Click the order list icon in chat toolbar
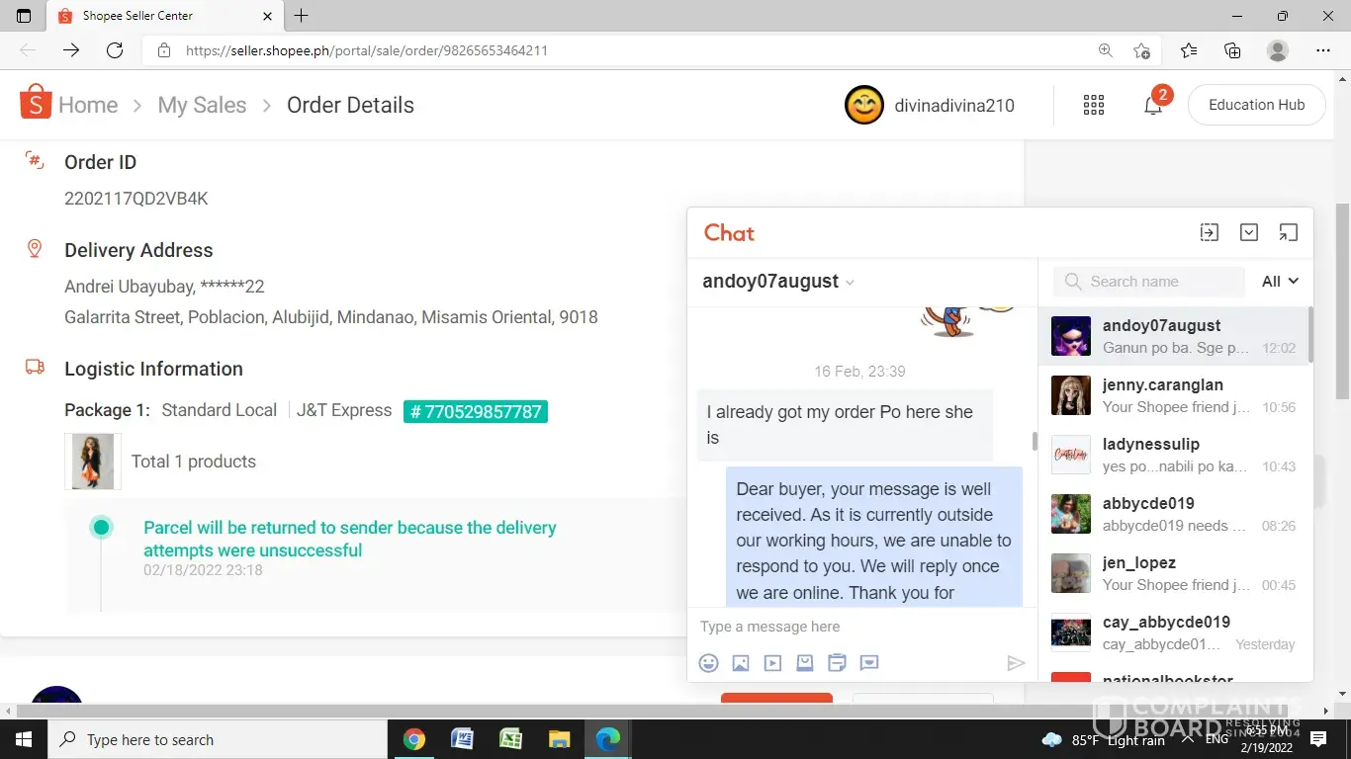Image resolution: width=1351 pixels, height=759 pixels. (x=837, y=663)
